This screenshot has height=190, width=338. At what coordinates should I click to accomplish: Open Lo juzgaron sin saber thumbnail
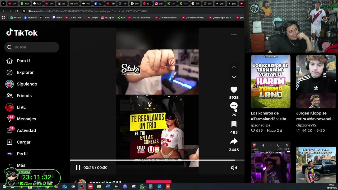[316, 165]
